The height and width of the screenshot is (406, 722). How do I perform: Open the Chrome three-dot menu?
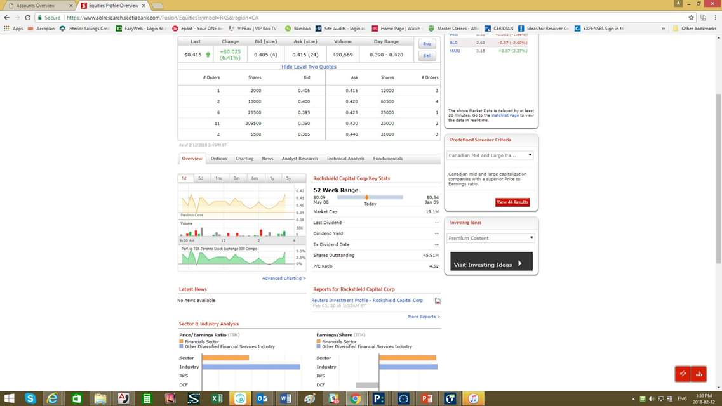[x=715, y=18]
